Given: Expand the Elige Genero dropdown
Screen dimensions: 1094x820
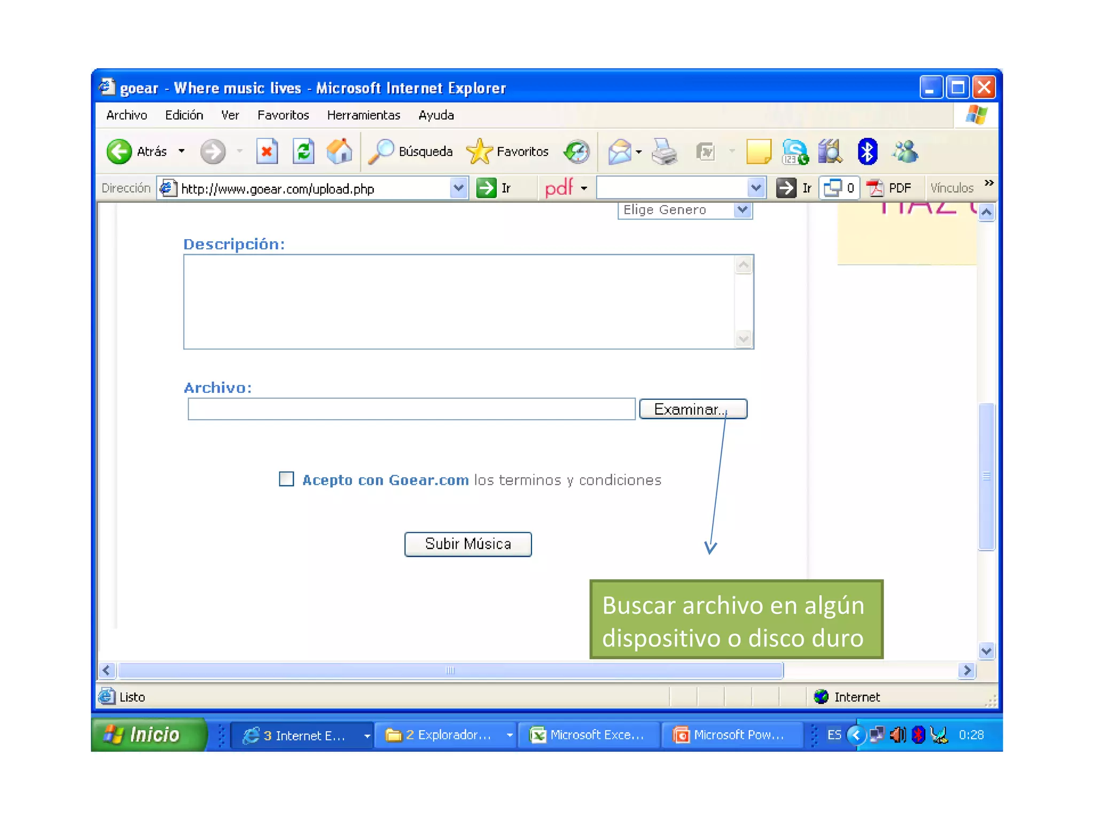Looking at the screenshot, I should pos(742,210).
